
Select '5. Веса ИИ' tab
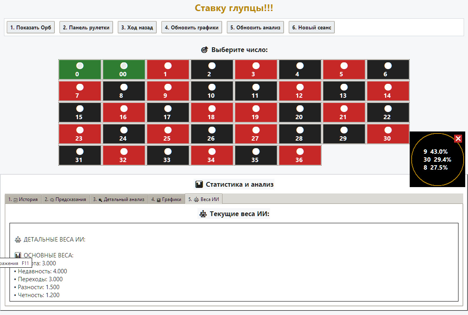pos(203,199)
